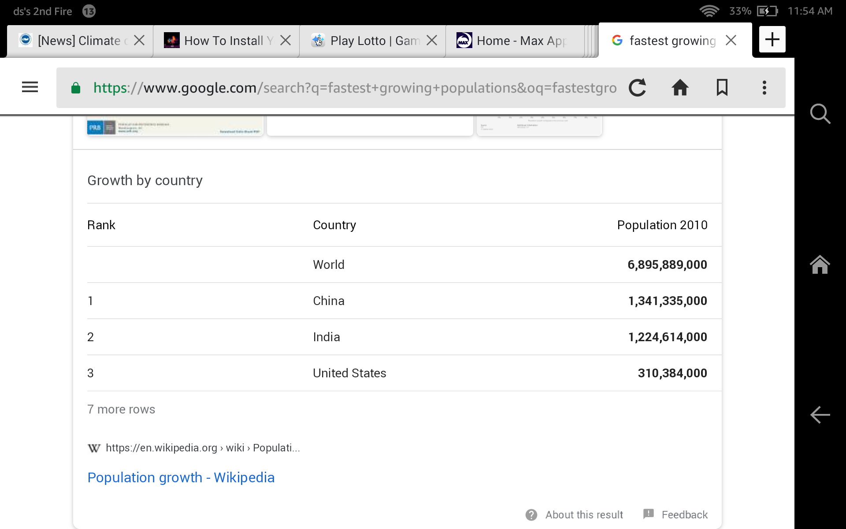Click the value 6,895,889,000
The image size is (846, 529).
point(667,265)
